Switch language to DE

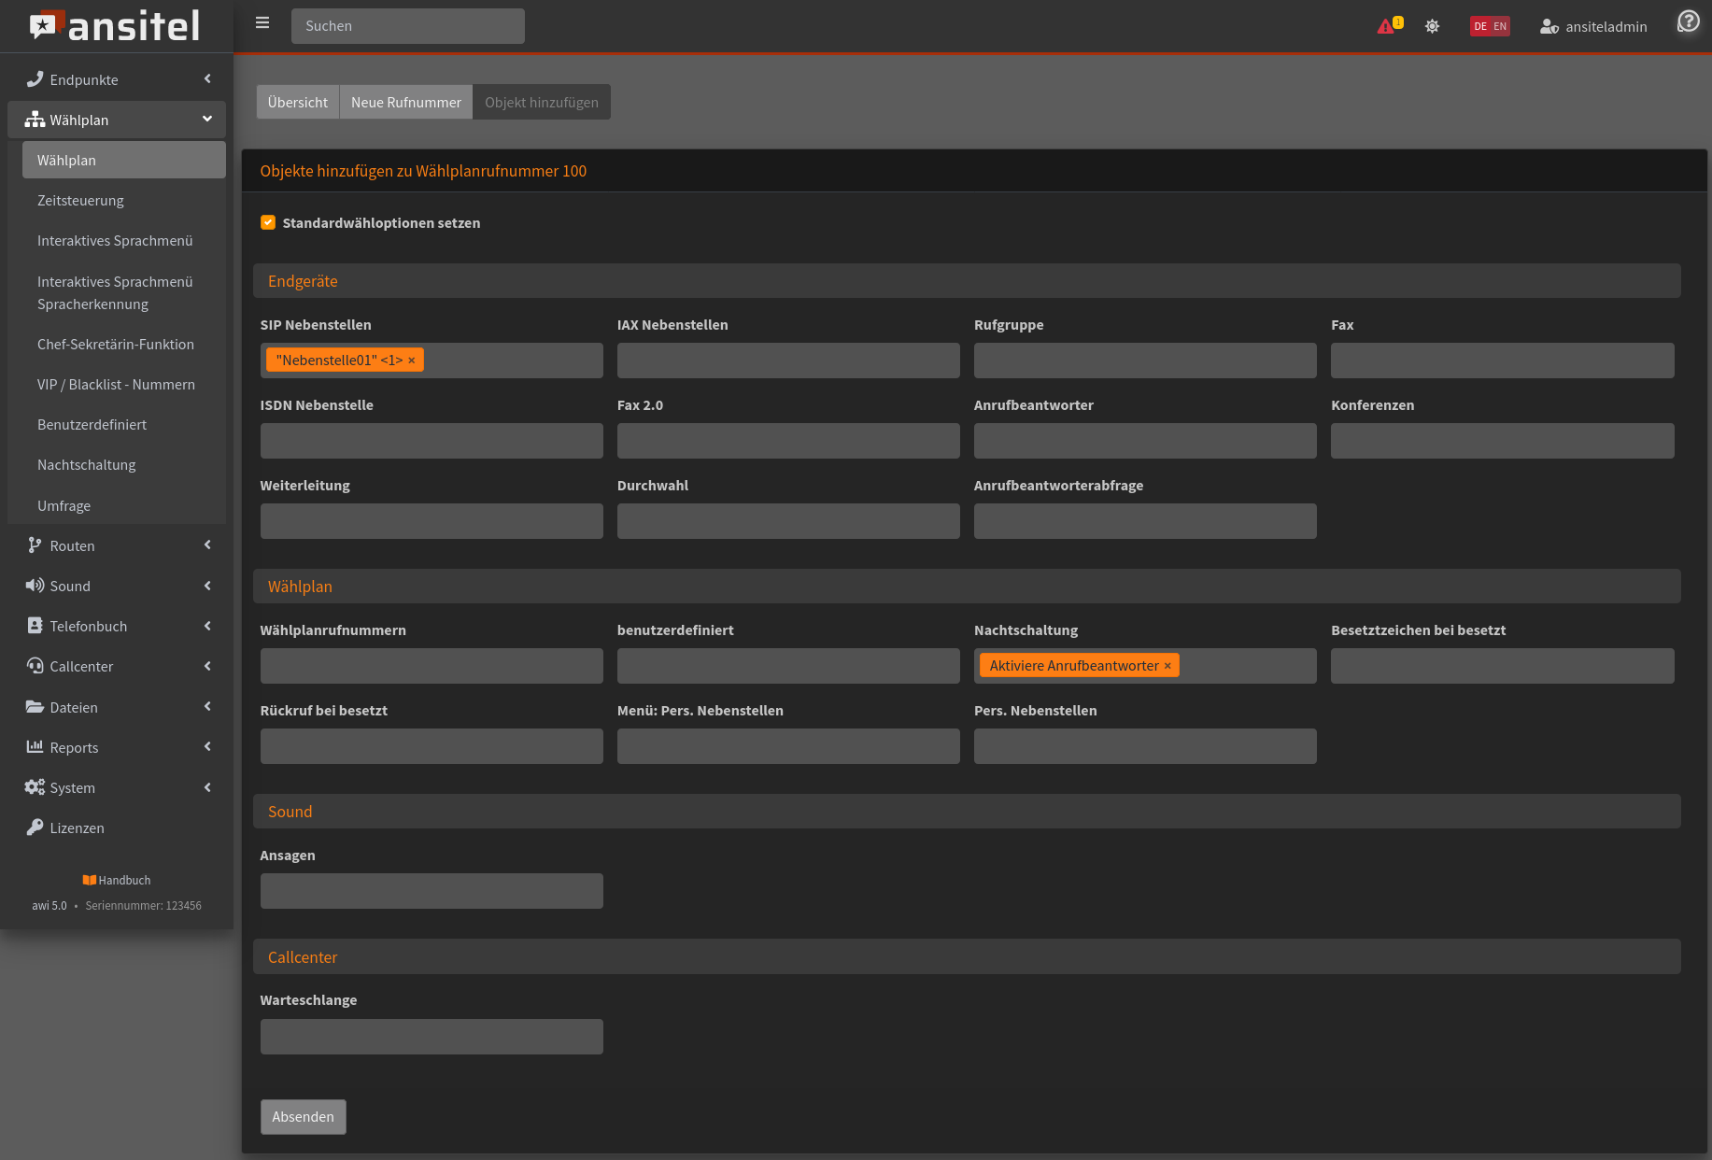[x=1480, y=26]
